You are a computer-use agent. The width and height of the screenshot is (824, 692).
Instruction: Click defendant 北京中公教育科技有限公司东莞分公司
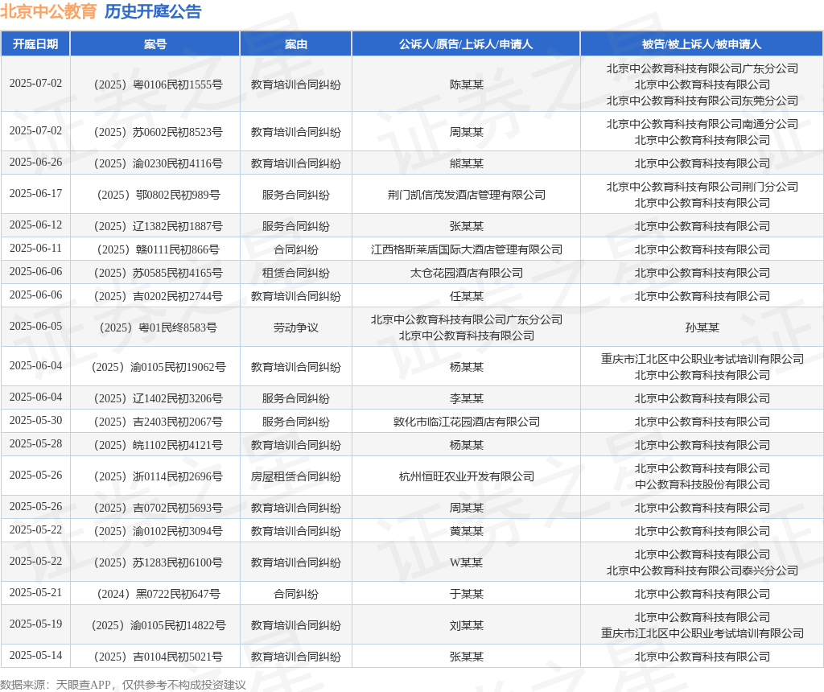702,101
